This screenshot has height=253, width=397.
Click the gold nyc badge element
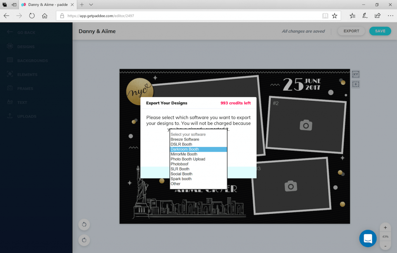click(x=140, y=91)
